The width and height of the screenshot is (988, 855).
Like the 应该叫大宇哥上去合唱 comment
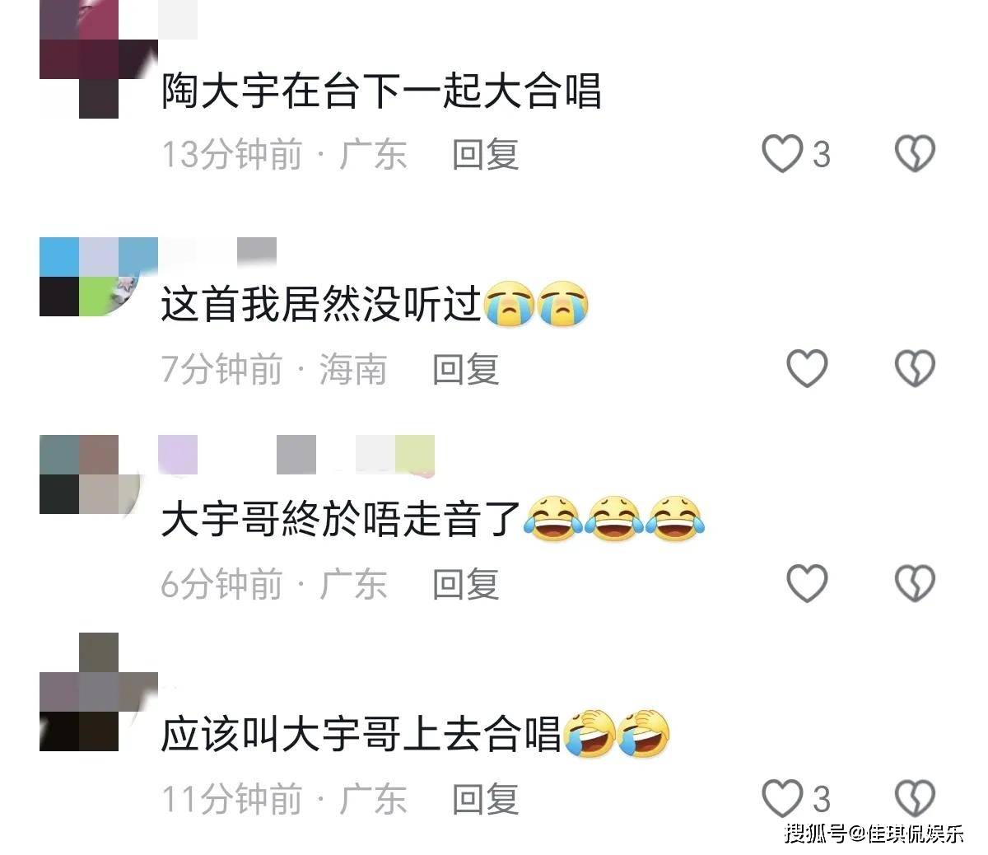tap(782, 798)
